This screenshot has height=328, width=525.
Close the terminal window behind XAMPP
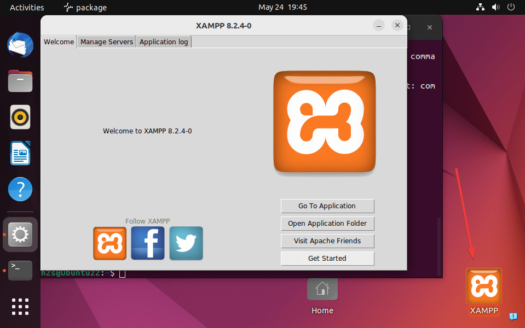coord(430,27)
